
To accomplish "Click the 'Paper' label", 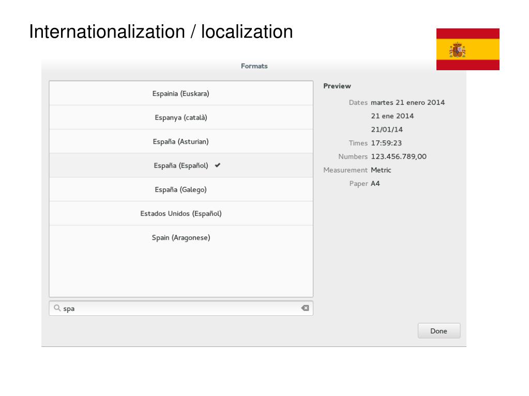I will 359,183.
